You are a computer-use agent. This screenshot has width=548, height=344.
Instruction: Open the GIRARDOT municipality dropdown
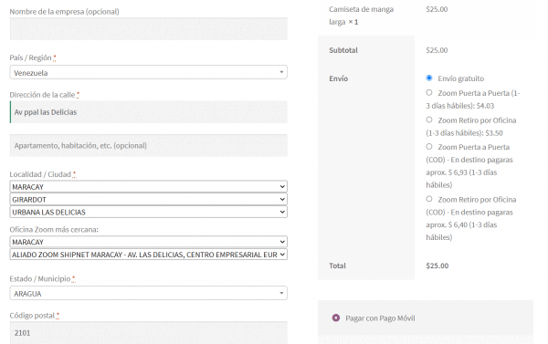pos(149,200)
